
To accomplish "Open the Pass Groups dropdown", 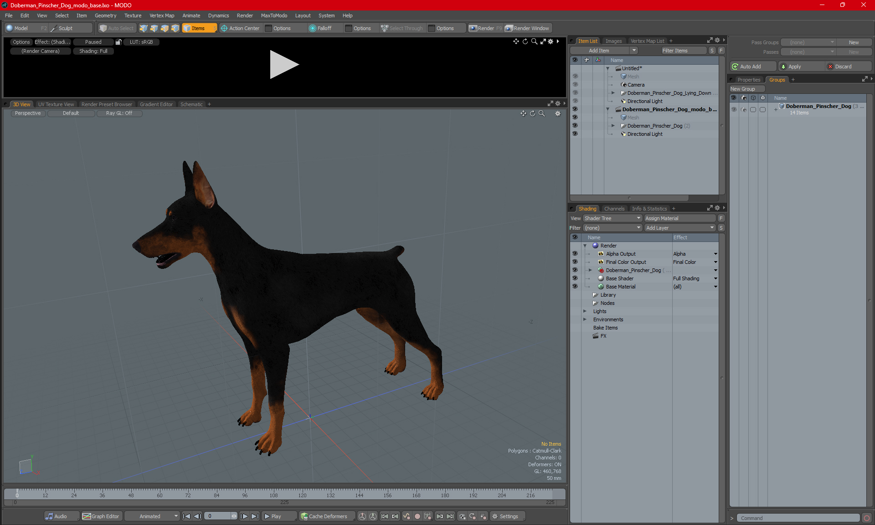I will (x=808, y=42).
